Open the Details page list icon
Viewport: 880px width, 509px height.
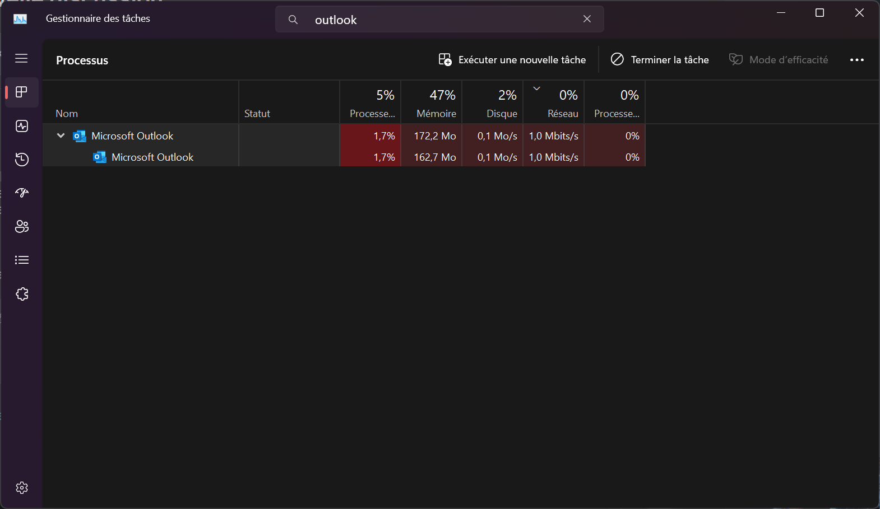[x=22, y=260]
